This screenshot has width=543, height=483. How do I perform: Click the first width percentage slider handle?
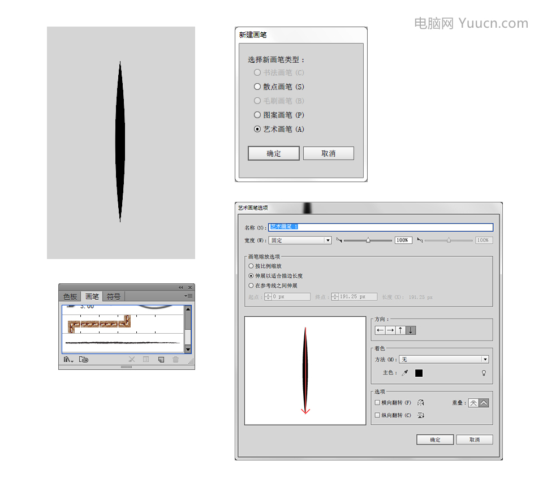(x=368, y=240)
